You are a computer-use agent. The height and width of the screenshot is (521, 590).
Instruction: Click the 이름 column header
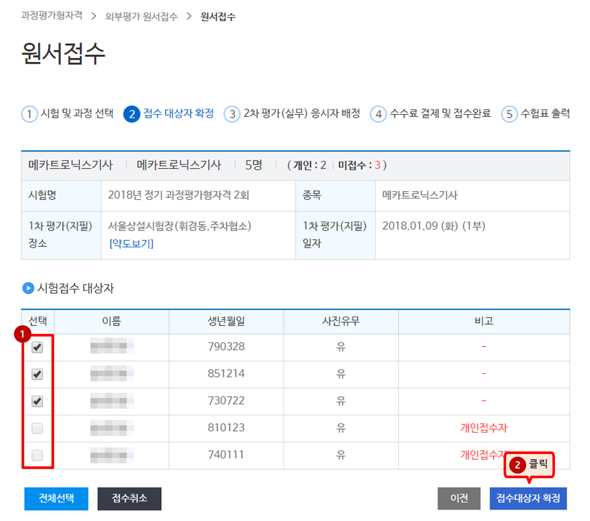pyautogui.click(x=112, y=322)
